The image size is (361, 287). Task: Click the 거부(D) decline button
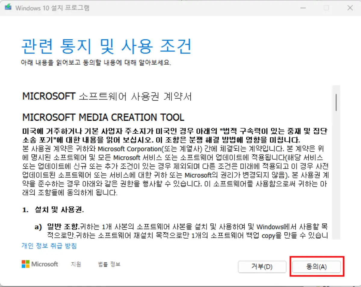tap(262, 267)
